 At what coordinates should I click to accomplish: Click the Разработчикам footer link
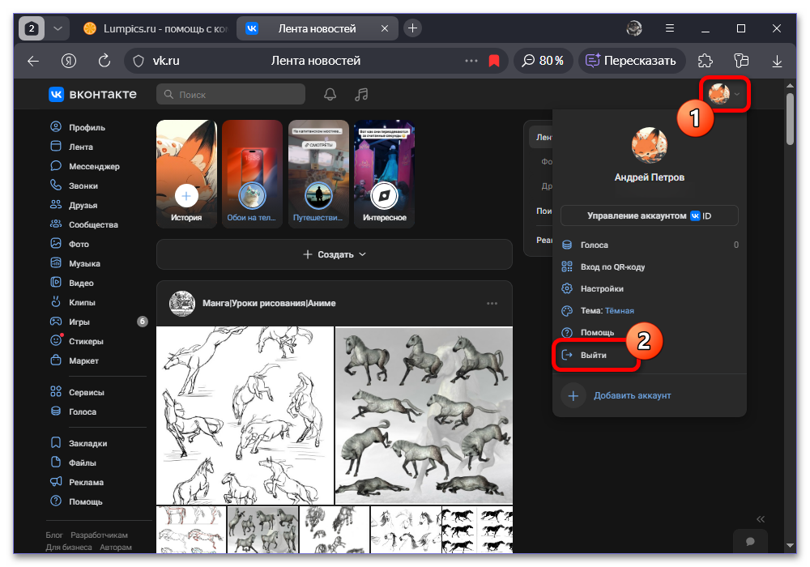pyautogui.click(x=99, y=535)
